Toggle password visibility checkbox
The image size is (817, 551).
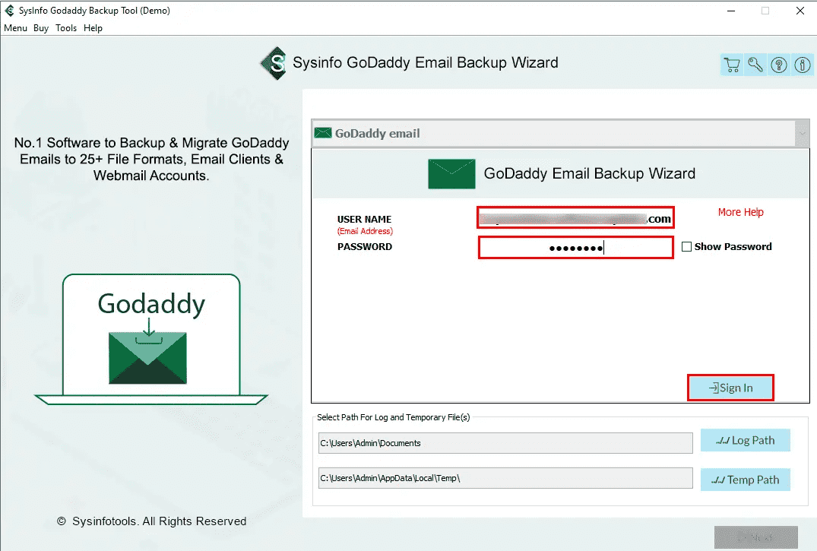click(687, 246)
